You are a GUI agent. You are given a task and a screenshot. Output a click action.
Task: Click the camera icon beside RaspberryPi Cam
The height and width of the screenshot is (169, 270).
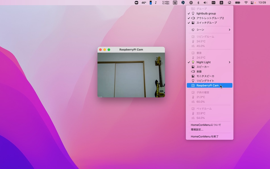[x=193, y=85]
